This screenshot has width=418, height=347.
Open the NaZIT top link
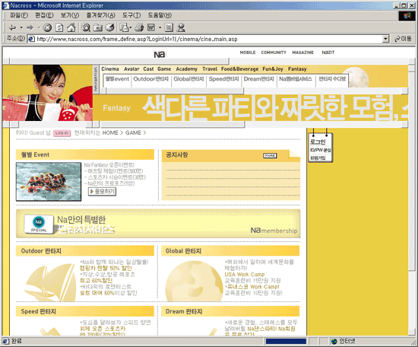(x=328, y=53)
